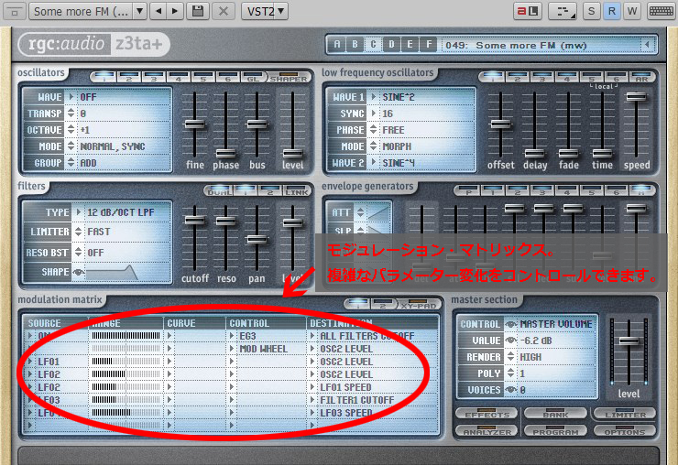Go to the next preset with the right arrow

(x=175, y=11)
